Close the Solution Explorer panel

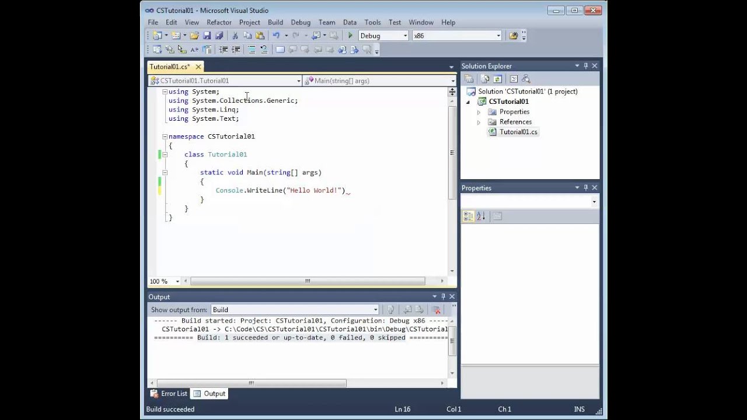595,66
